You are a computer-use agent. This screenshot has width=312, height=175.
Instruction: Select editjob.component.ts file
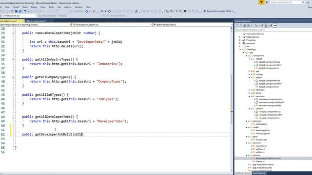[269, 87]
